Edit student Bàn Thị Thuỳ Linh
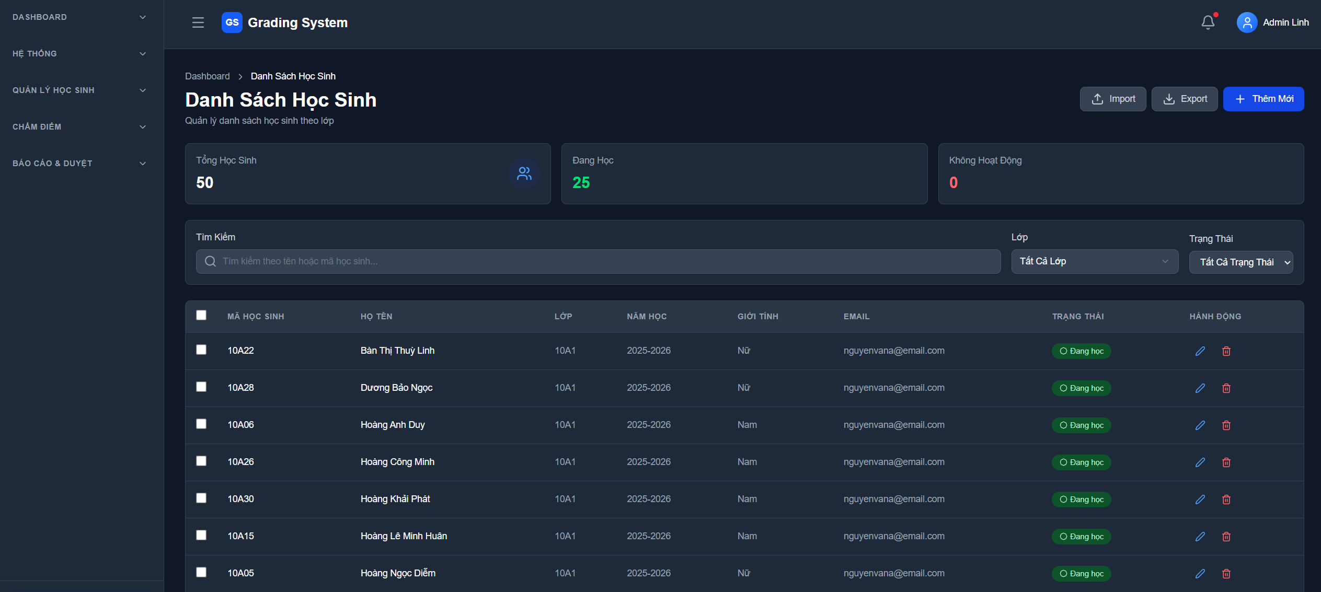Image resolution: width=1321 pixels, height=592 pixels. 1200,351
